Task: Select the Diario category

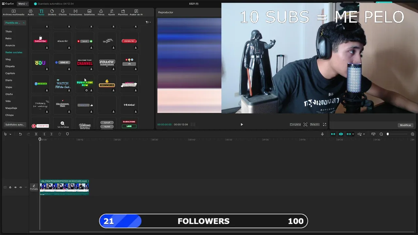Action: pos(9,80)
